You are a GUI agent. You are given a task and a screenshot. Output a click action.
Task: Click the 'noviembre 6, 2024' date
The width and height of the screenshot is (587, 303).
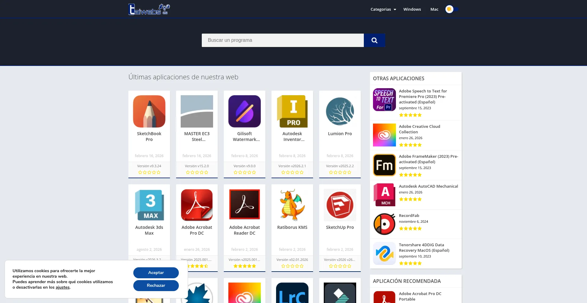pyautogui.click(x=413, y=222)
